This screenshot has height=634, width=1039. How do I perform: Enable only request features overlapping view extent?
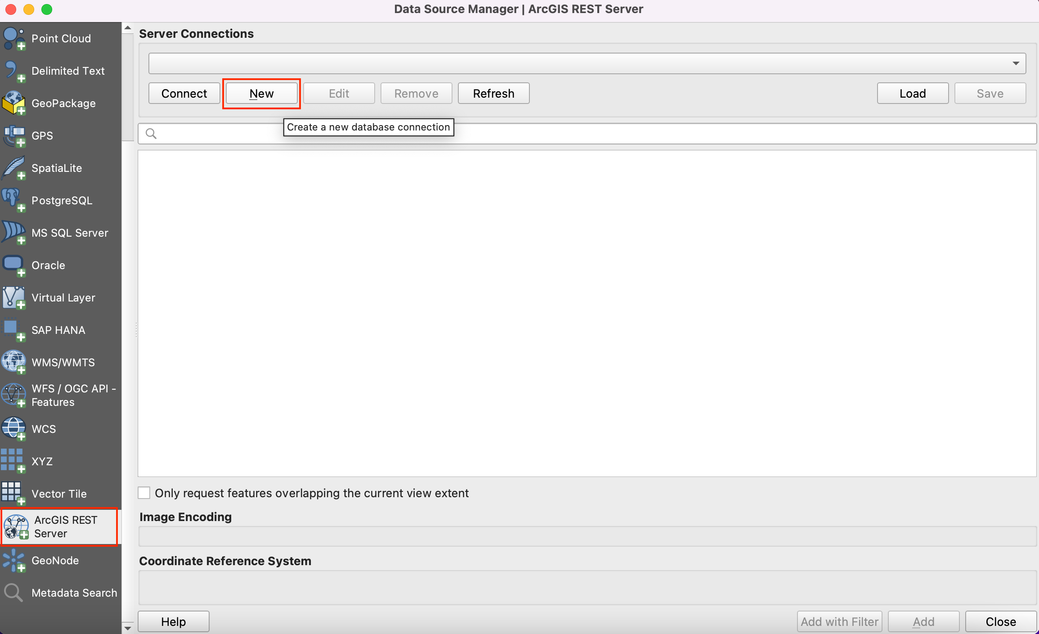click(144, 493)
